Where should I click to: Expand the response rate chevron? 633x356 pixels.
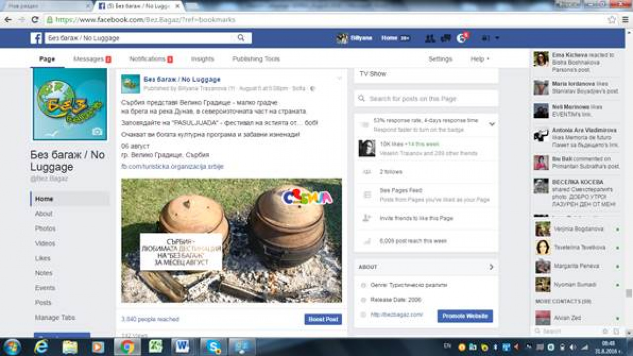pyautogui.click(x=492, y=124)
